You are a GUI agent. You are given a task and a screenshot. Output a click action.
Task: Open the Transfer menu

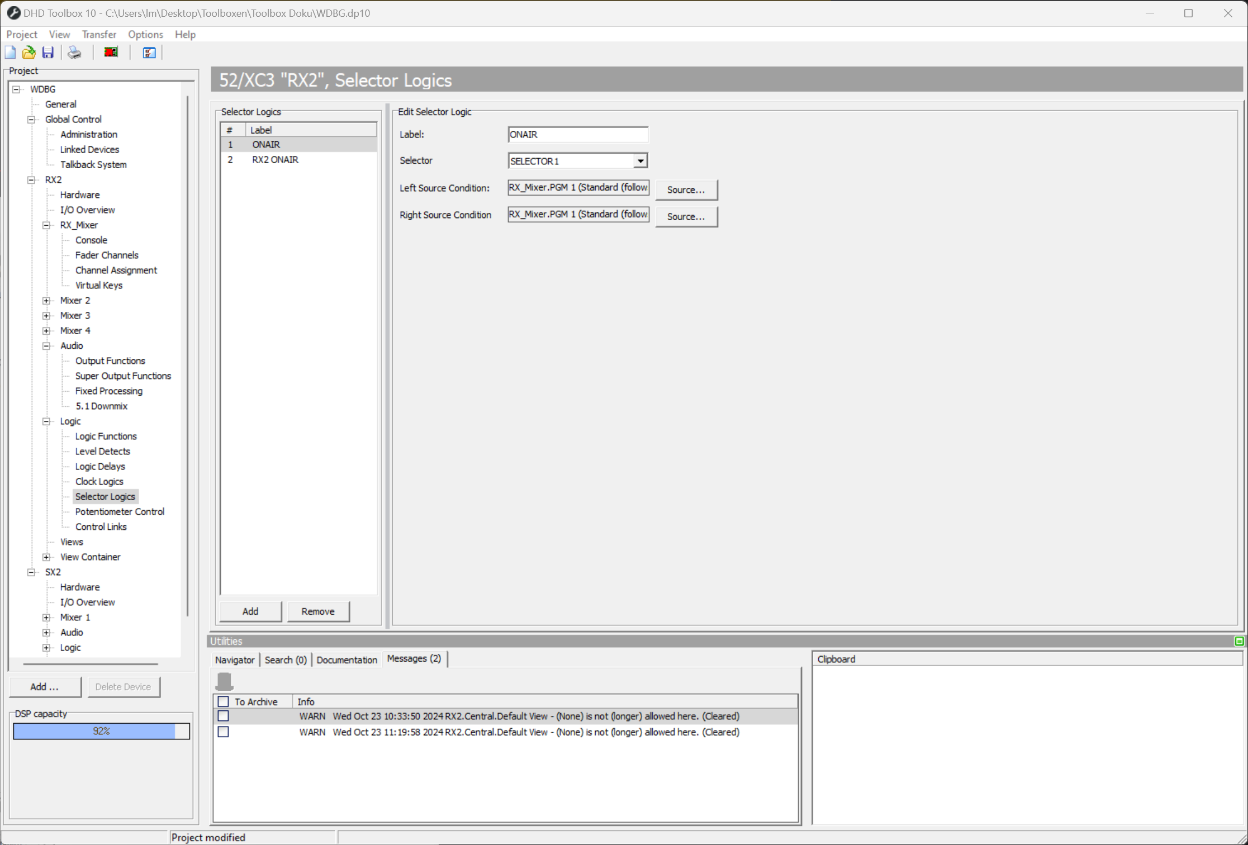99,34
